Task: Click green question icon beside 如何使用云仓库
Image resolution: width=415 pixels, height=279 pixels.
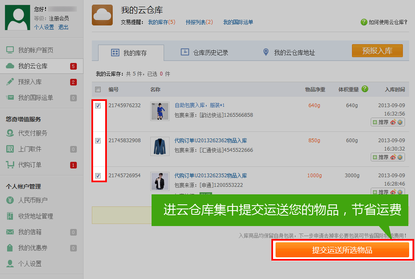Action: pyautogui.click(x=364, y=22)
